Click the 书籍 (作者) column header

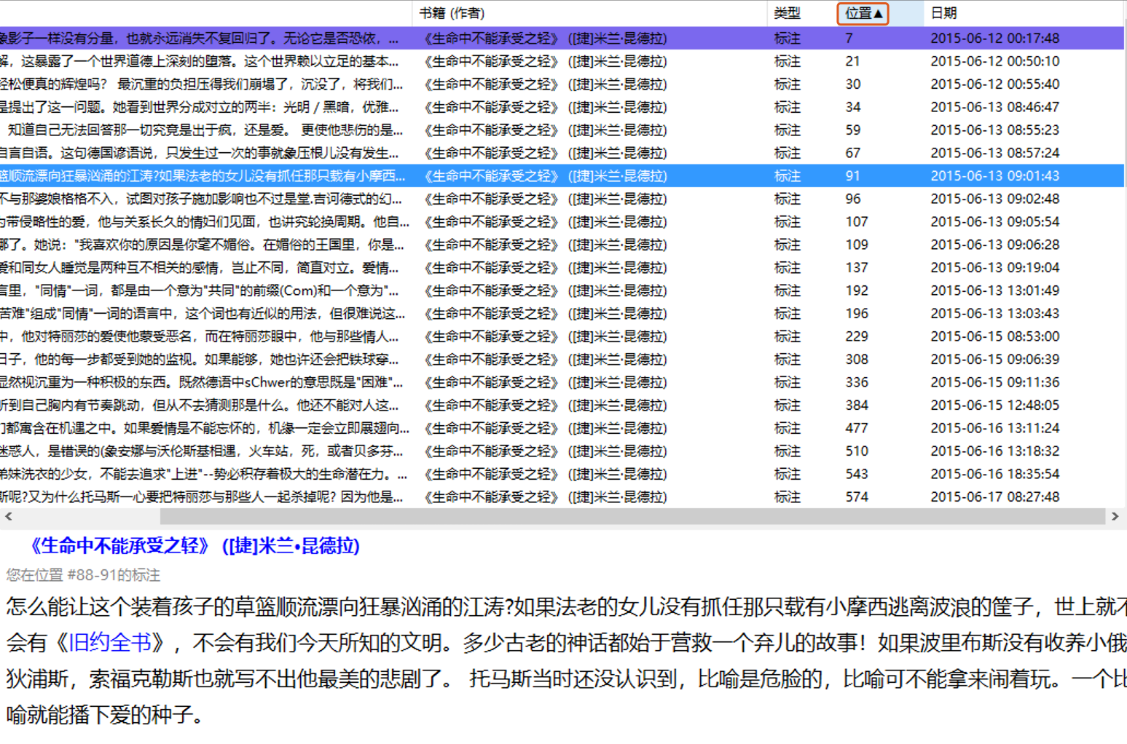pos(452,13)
